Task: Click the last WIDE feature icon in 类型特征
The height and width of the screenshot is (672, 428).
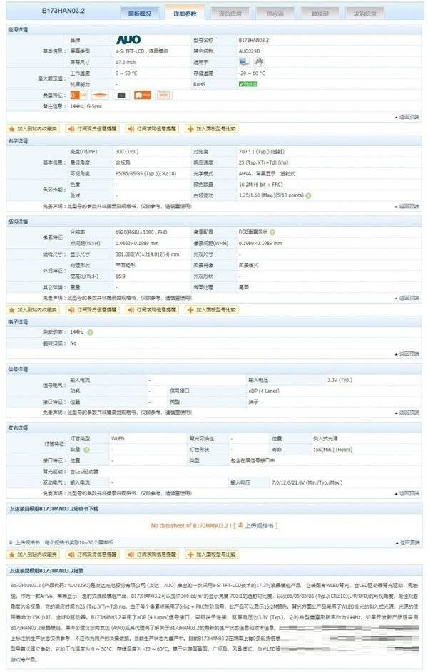Action: click(x=163, y=95)
